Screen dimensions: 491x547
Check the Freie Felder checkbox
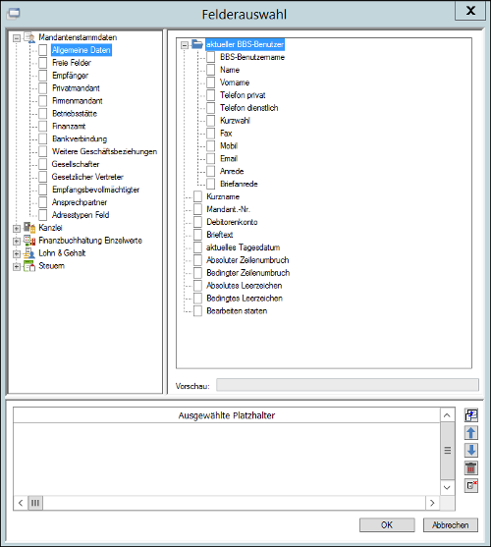coord(43,63)
